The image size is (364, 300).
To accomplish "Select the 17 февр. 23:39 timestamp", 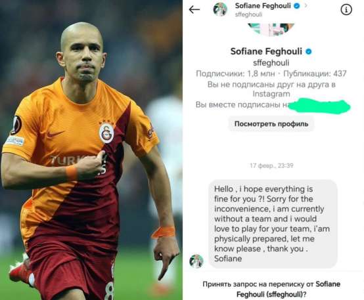I will [x=271, y=165].
